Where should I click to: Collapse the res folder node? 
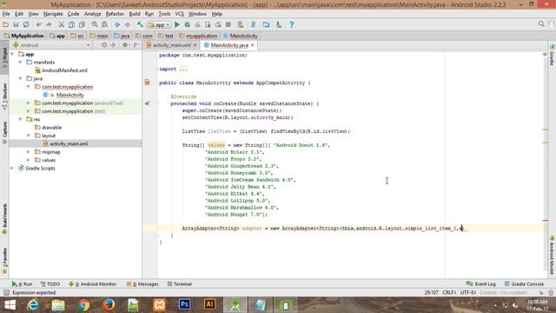(21, 119)
